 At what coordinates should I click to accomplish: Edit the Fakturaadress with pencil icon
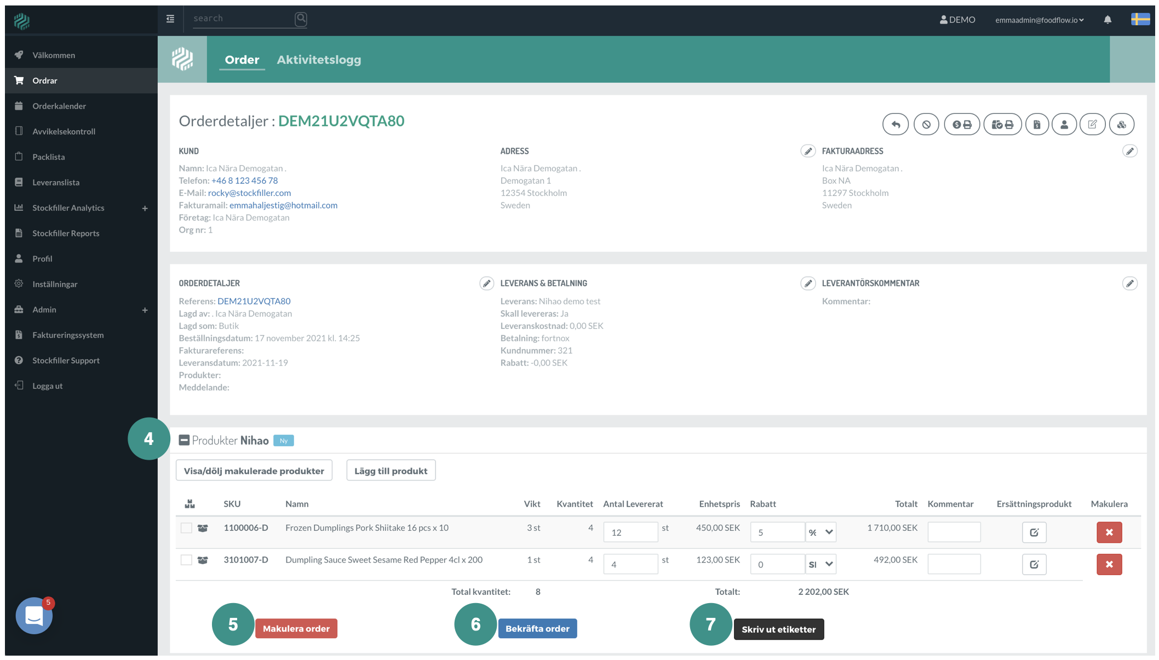pos(1129,151)
